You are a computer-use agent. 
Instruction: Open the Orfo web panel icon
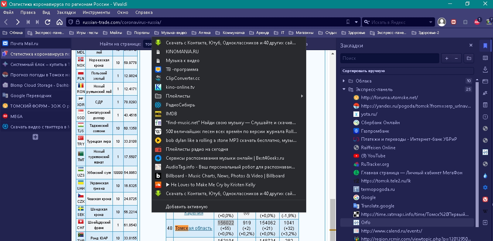click(485, 152)
